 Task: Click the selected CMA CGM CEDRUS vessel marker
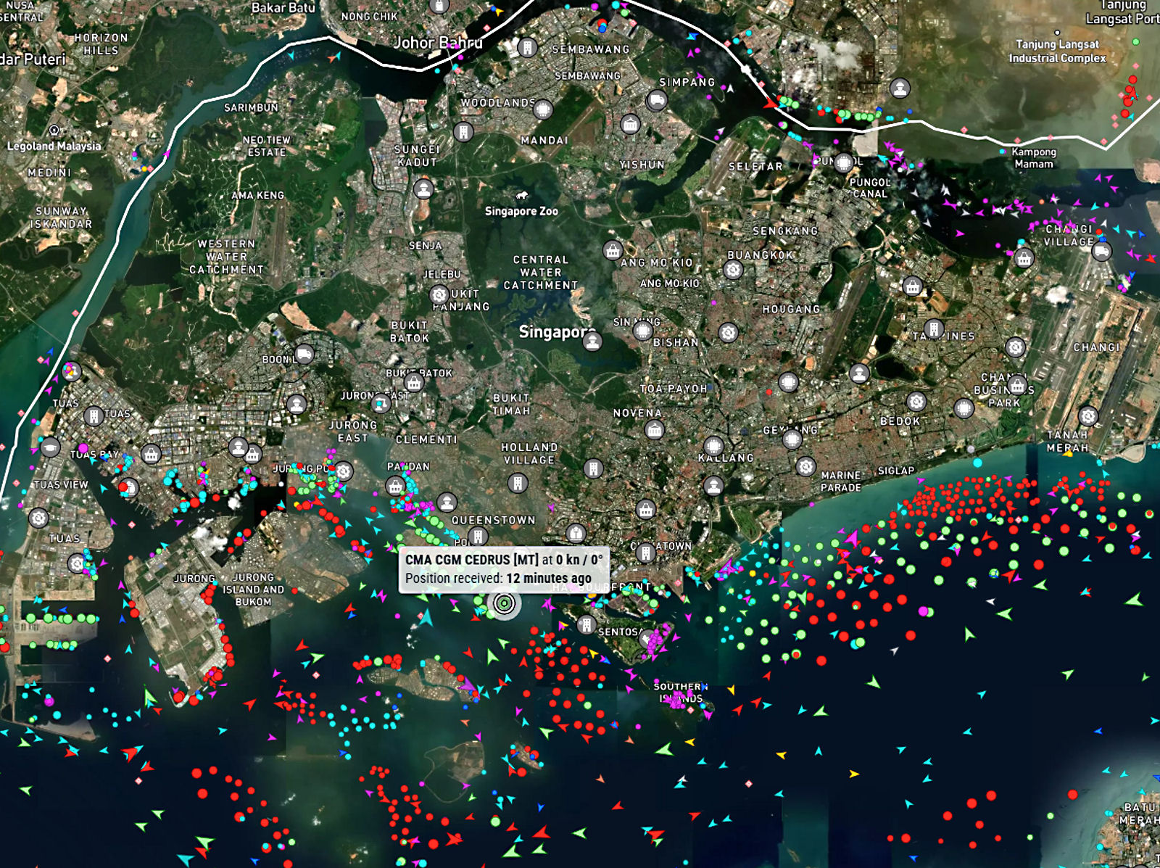click(504, 603)
